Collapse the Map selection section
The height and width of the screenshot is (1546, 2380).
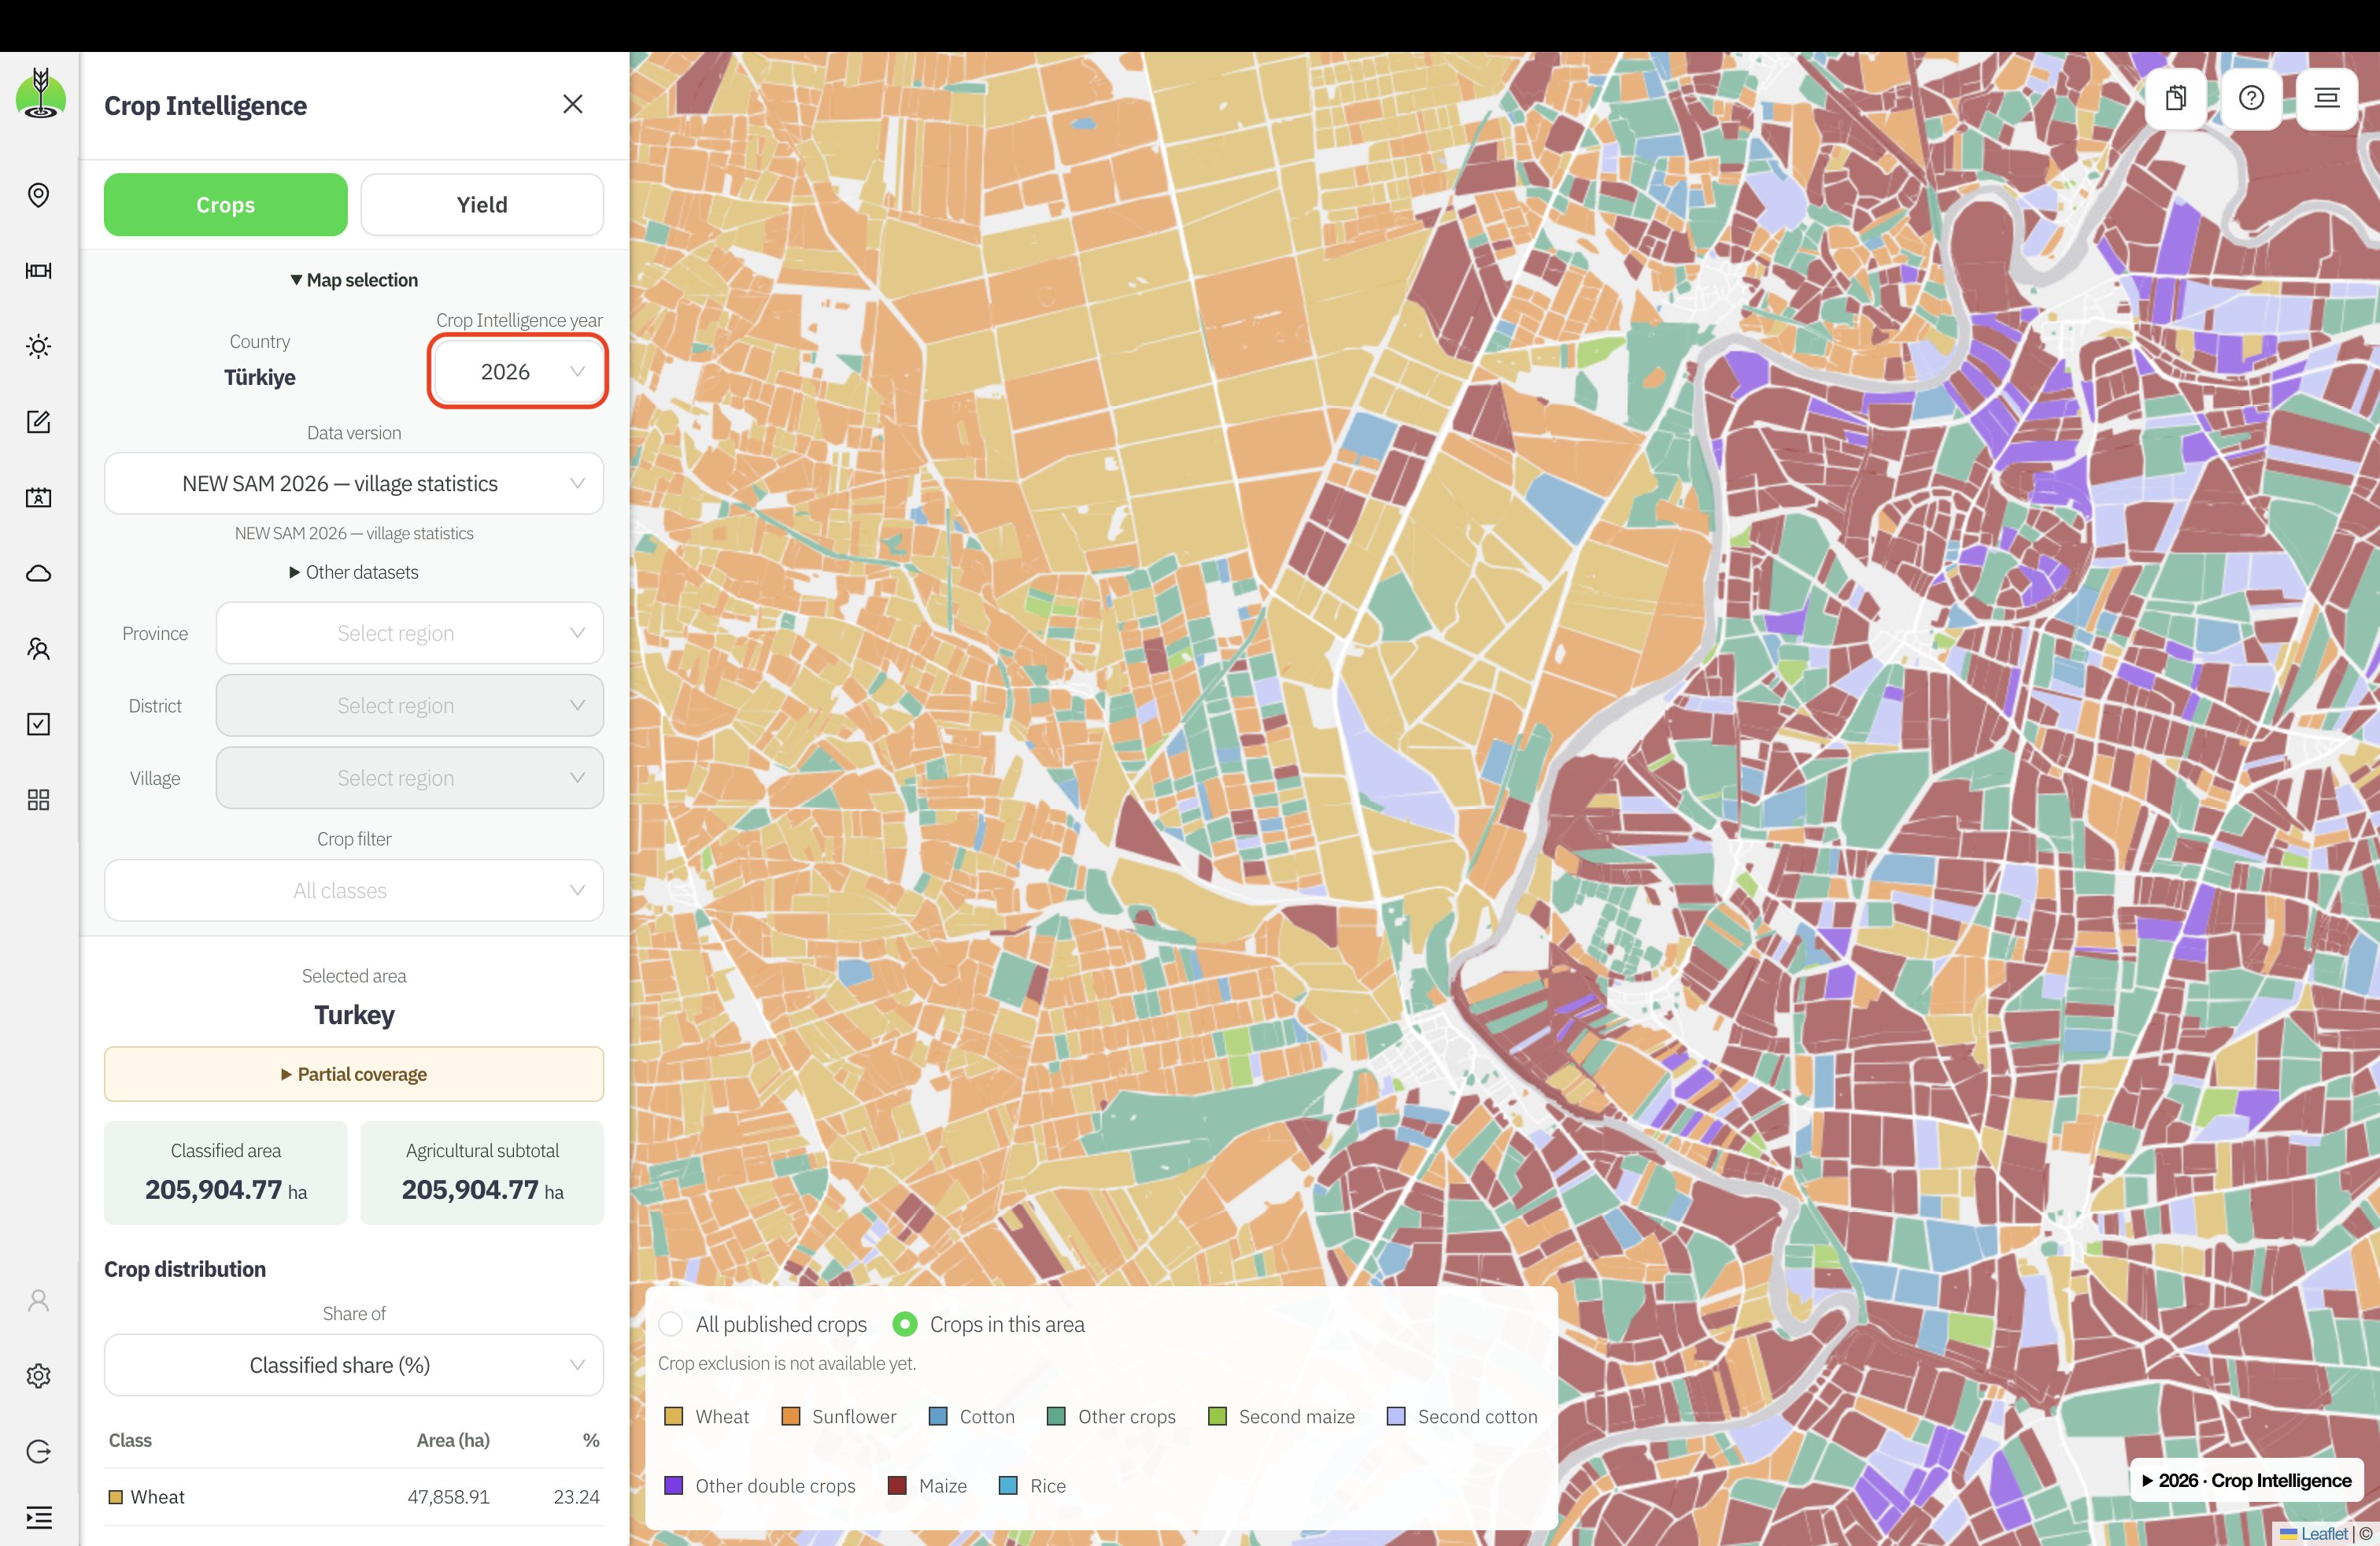tap(354, 280)
